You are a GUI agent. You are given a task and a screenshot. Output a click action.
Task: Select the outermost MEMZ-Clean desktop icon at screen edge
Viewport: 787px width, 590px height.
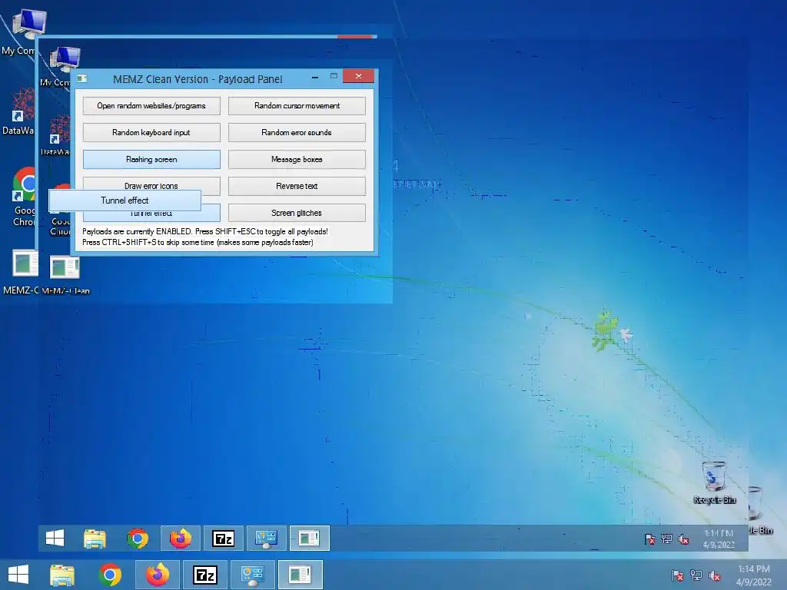click(x=21, y=271)
